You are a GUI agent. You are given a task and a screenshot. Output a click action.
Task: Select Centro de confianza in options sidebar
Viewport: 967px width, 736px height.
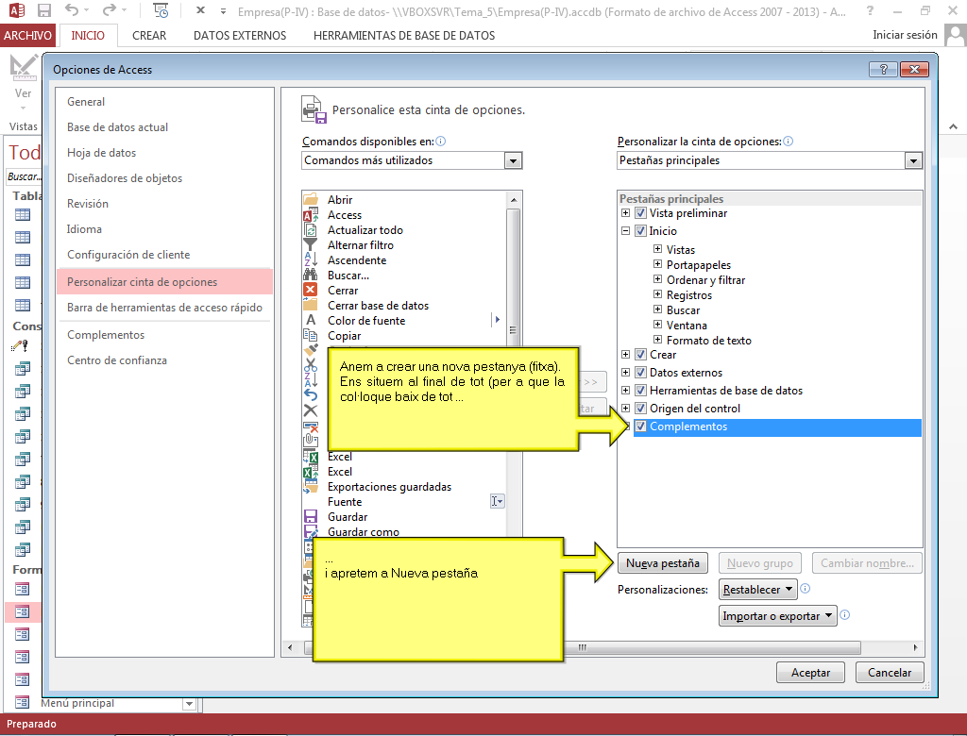click(164, 360)
